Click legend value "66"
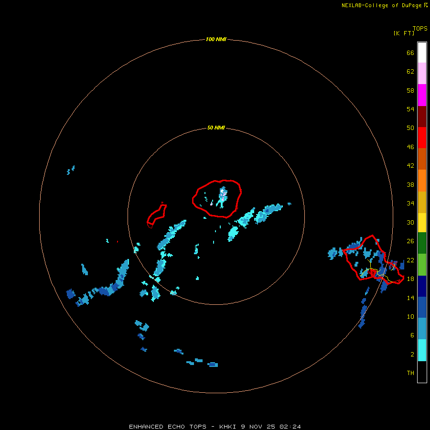 coord(410,53)
